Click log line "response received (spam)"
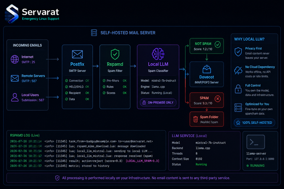Viewport: 284px width, 189px height. [81, 156]
